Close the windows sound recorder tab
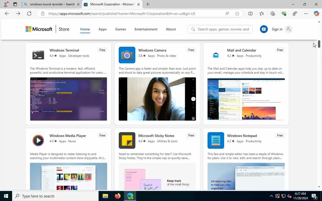The height and width of the screenshot is (201, 322). click(78, 4)
